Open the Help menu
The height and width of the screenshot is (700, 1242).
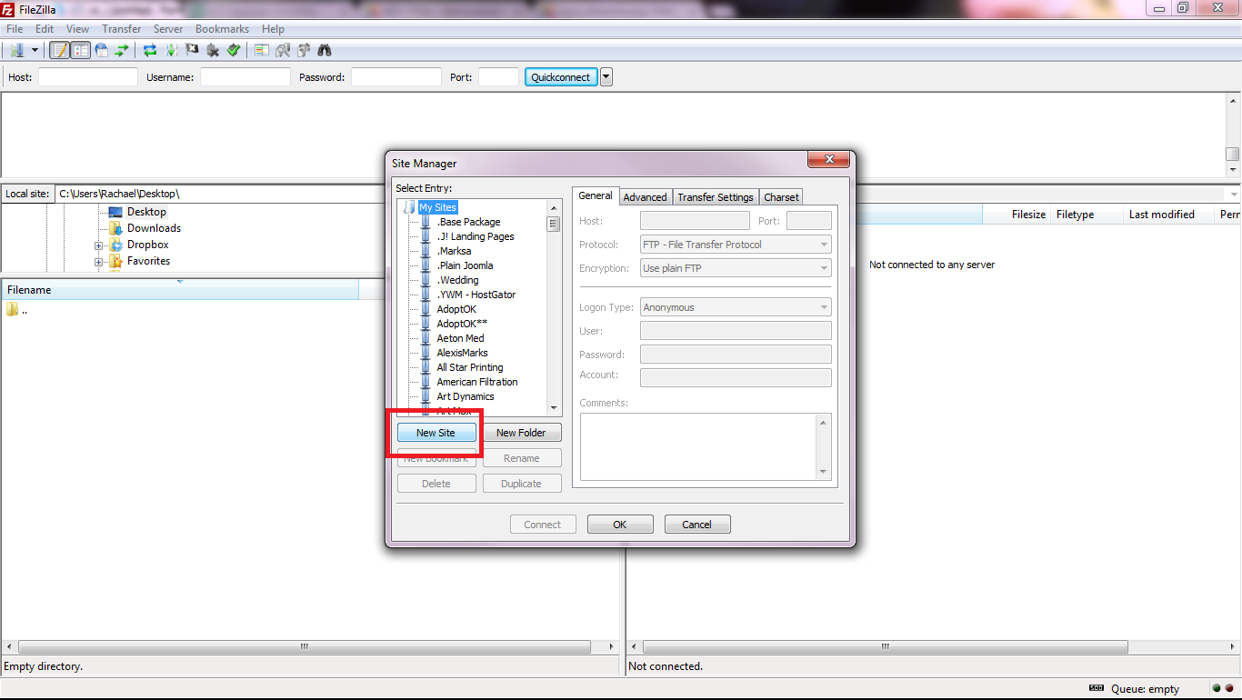[273, 29]
